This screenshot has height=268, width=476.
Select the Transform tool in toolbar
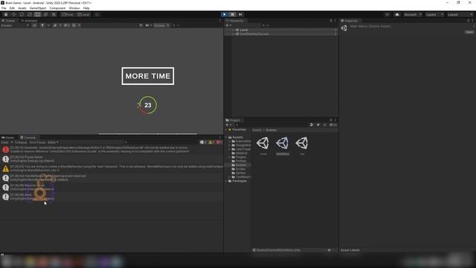click(x=46, y=14)
